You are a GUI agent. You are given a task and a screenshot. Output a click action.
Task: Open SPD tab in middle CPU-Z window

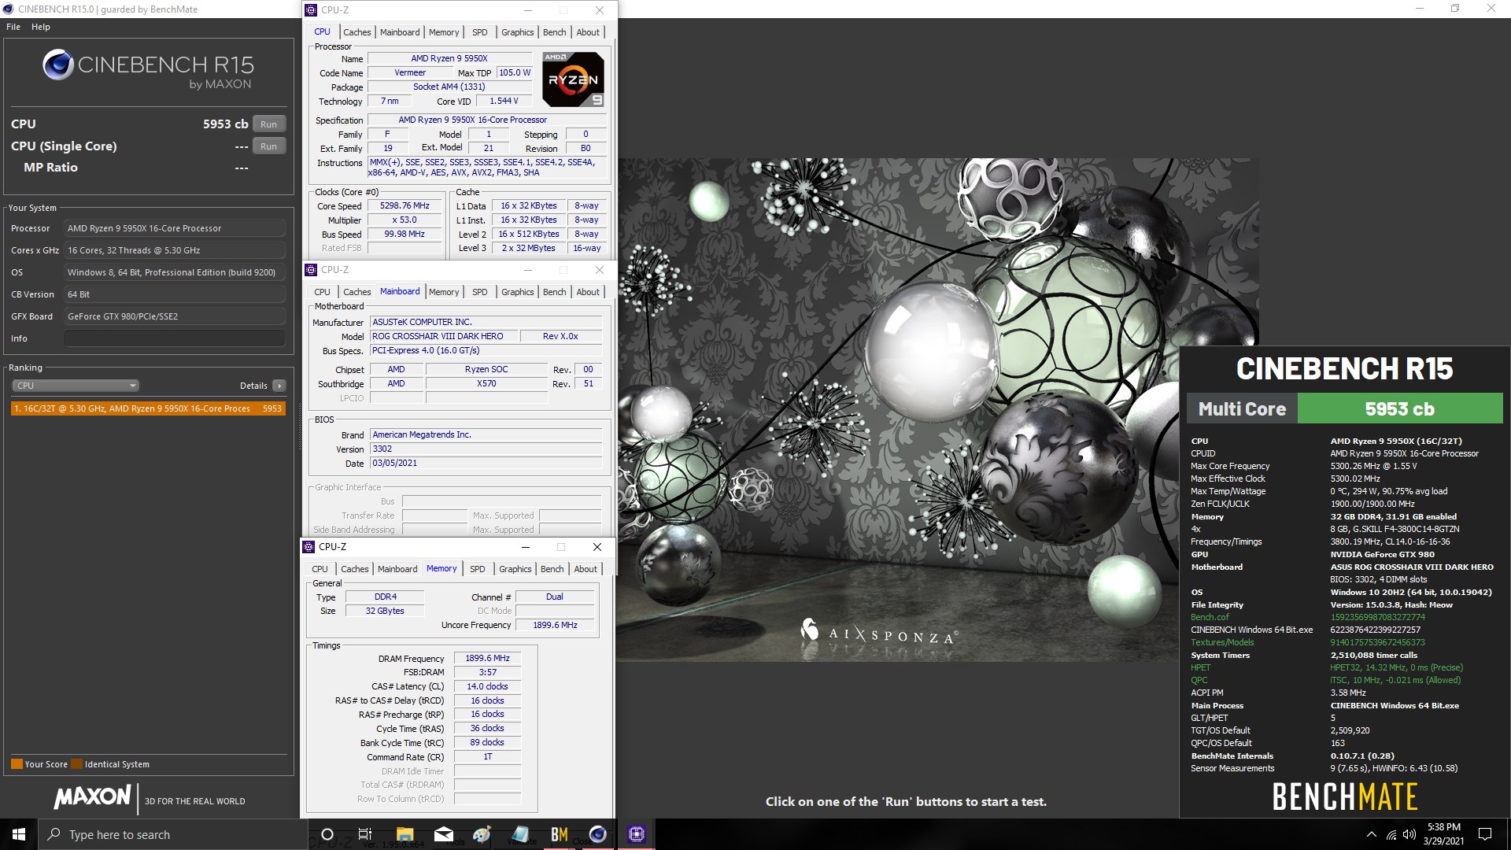[480, 292]
